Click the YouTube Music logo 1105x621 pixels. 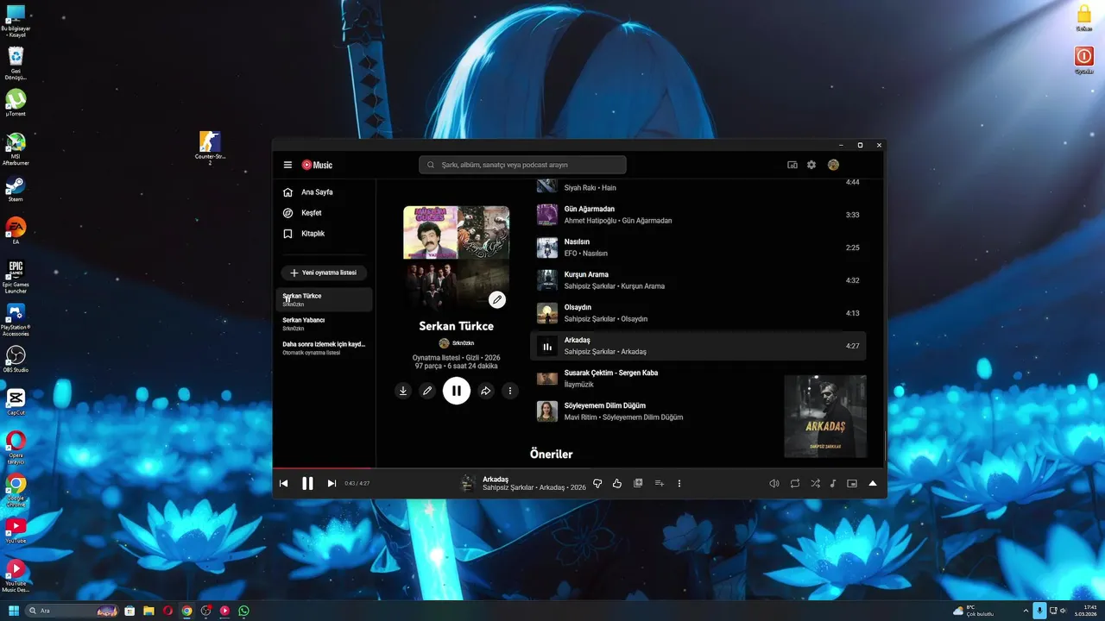pyautogui.click(x=317, y=165)
